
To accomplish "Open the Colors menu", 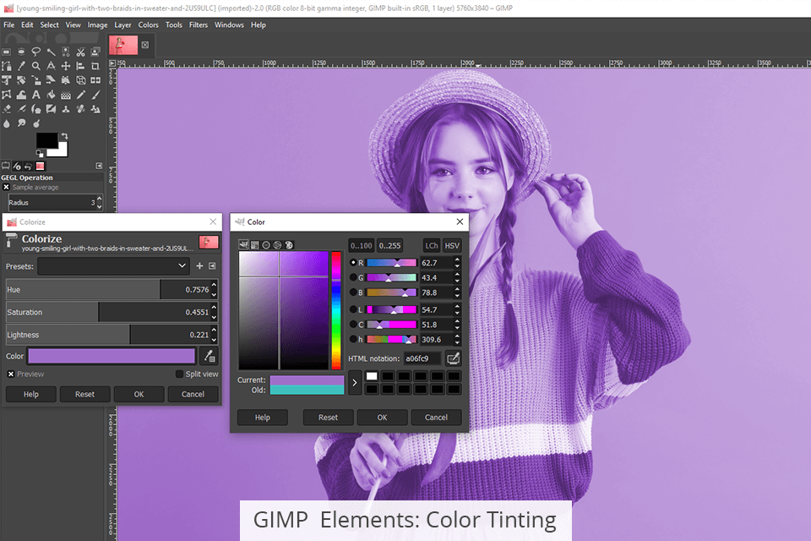I will (148, 25).
